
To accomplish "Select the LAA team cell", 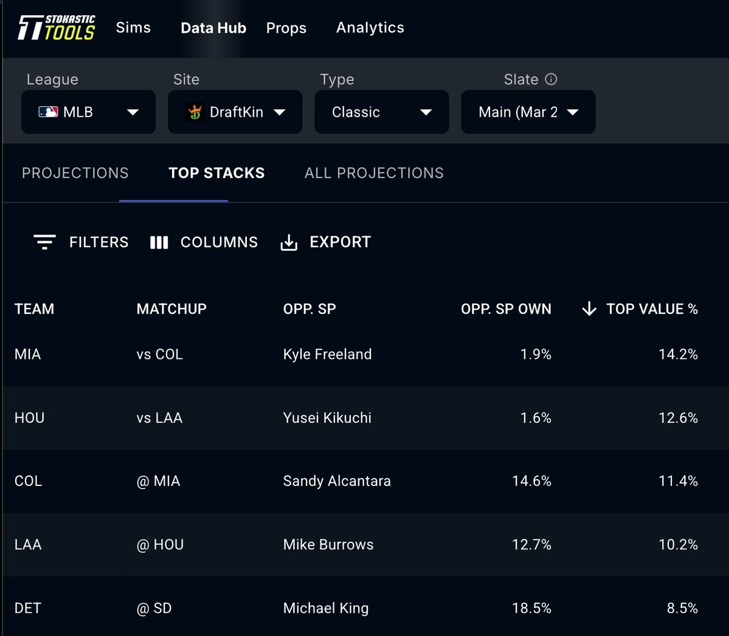I will [28, 544].
